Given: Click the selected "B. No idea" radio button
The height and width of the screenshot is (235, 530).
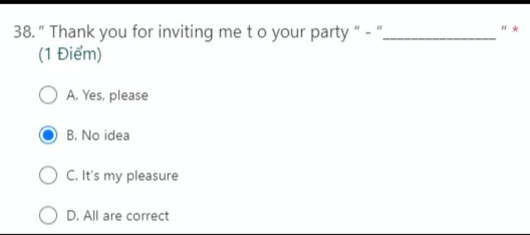Looking at the screenshot, I should tap(48, 135).
